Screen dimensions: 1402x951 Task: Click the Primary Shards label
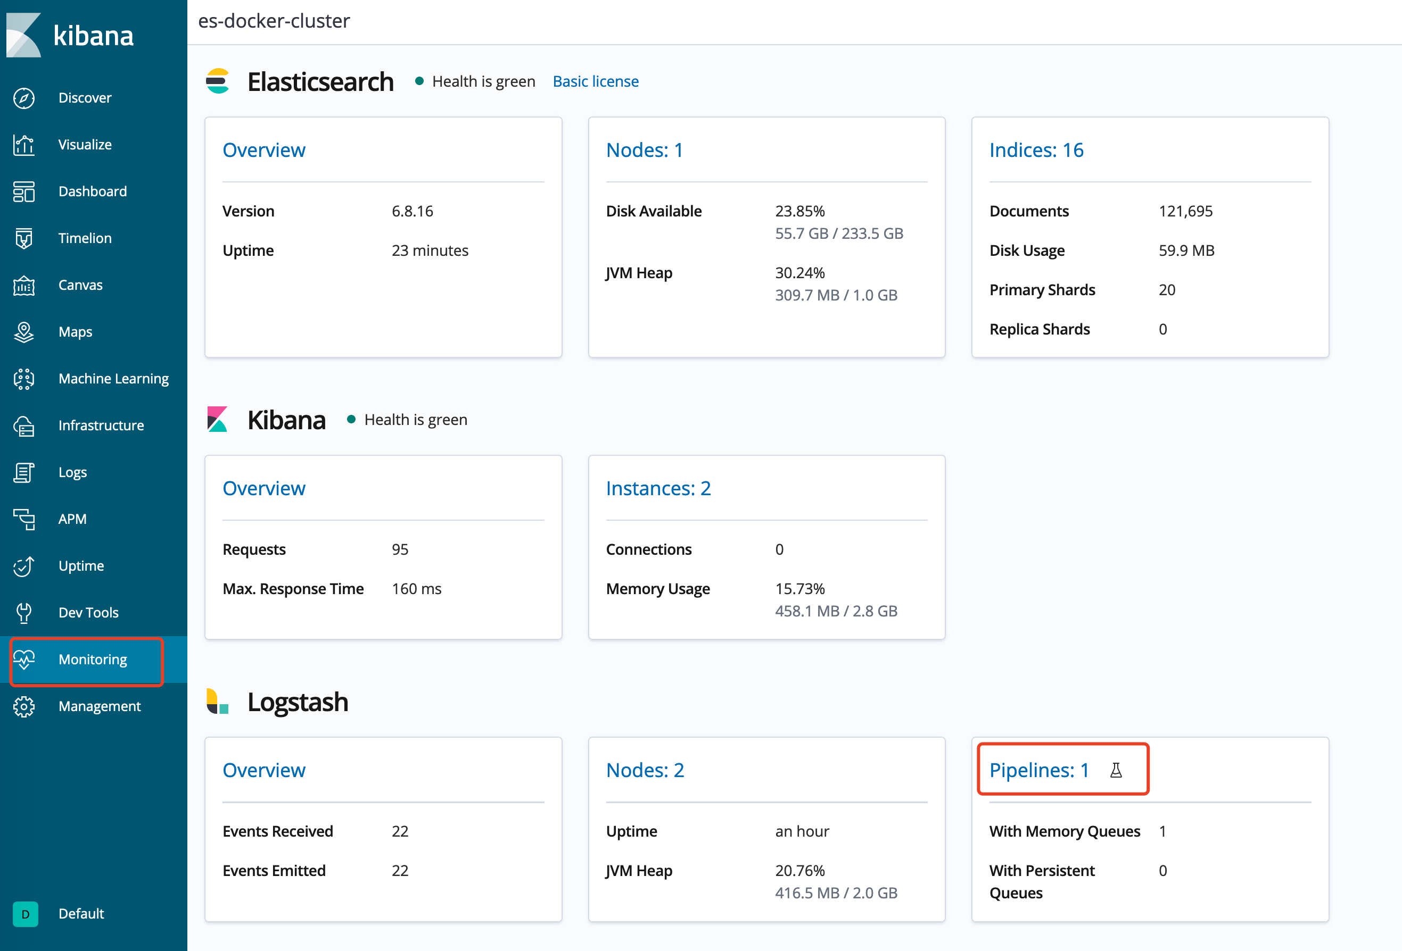[1042, 290]
